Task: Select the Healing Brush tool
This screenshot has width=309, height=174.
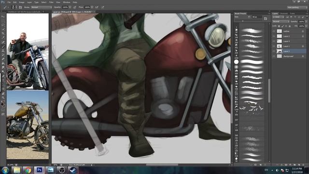Action: (3, 42)
